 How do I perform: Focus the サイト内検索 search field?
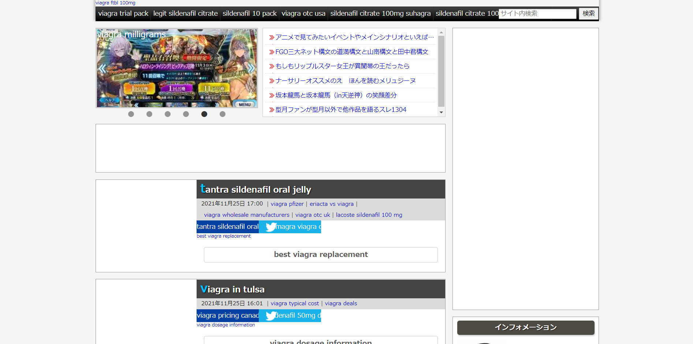click(x=537, y=14)
